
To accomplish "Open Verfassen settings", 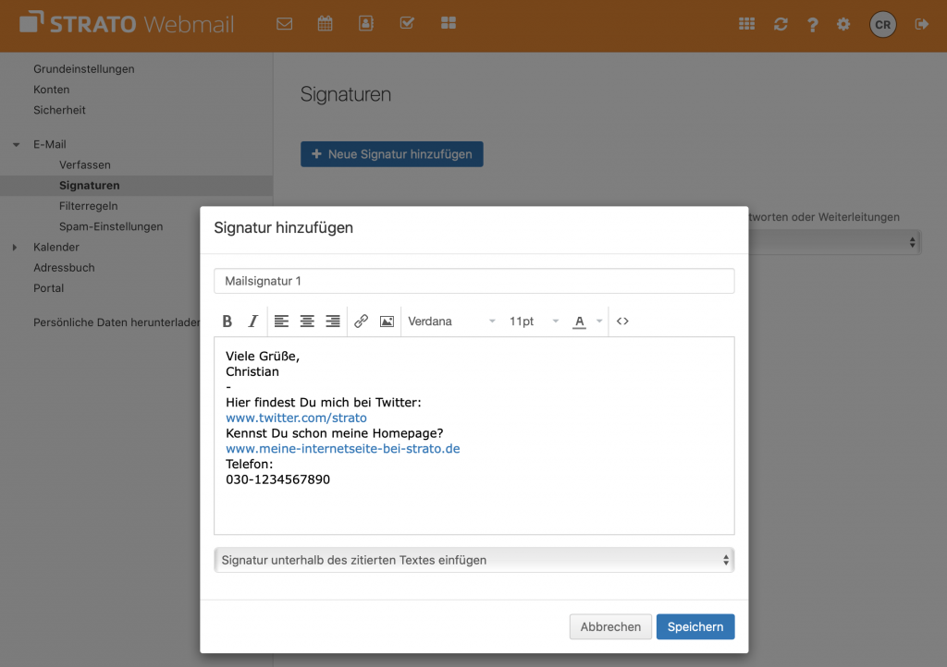I will 84,164.
